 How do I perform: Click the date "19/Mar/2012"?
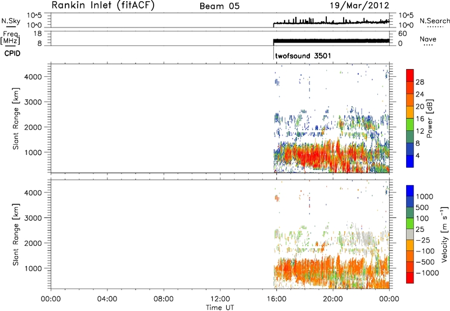click(x=359, y=5)
